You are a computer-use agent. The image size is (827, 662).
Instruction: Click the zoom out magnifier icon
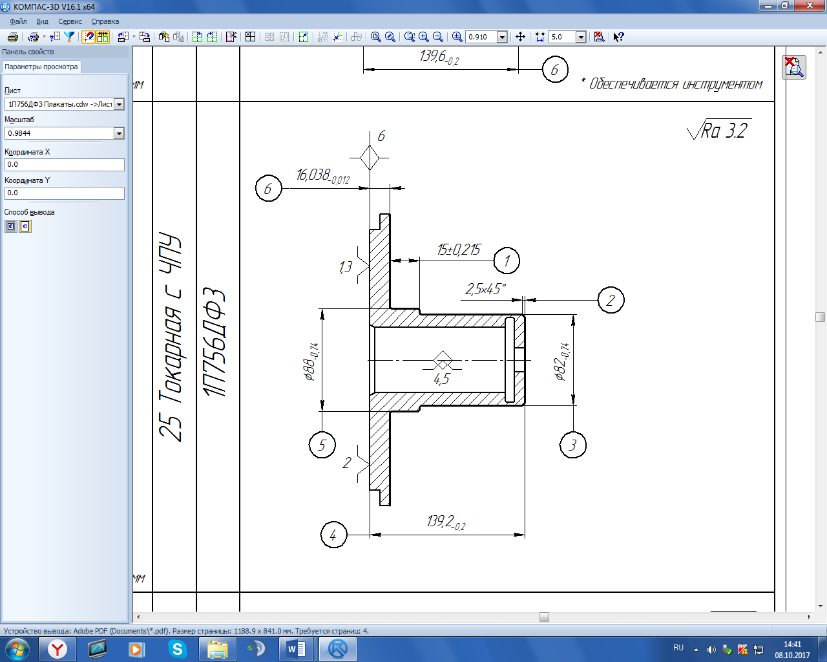point(438,37)
